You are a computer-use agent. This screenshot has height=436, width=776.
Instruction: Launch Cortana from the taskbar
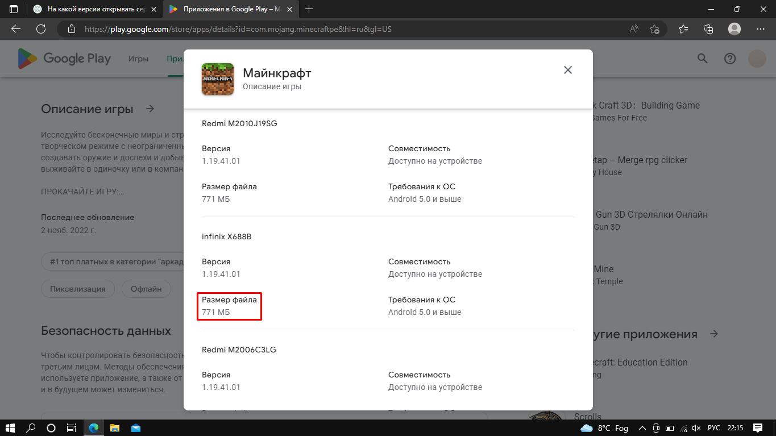51,427
